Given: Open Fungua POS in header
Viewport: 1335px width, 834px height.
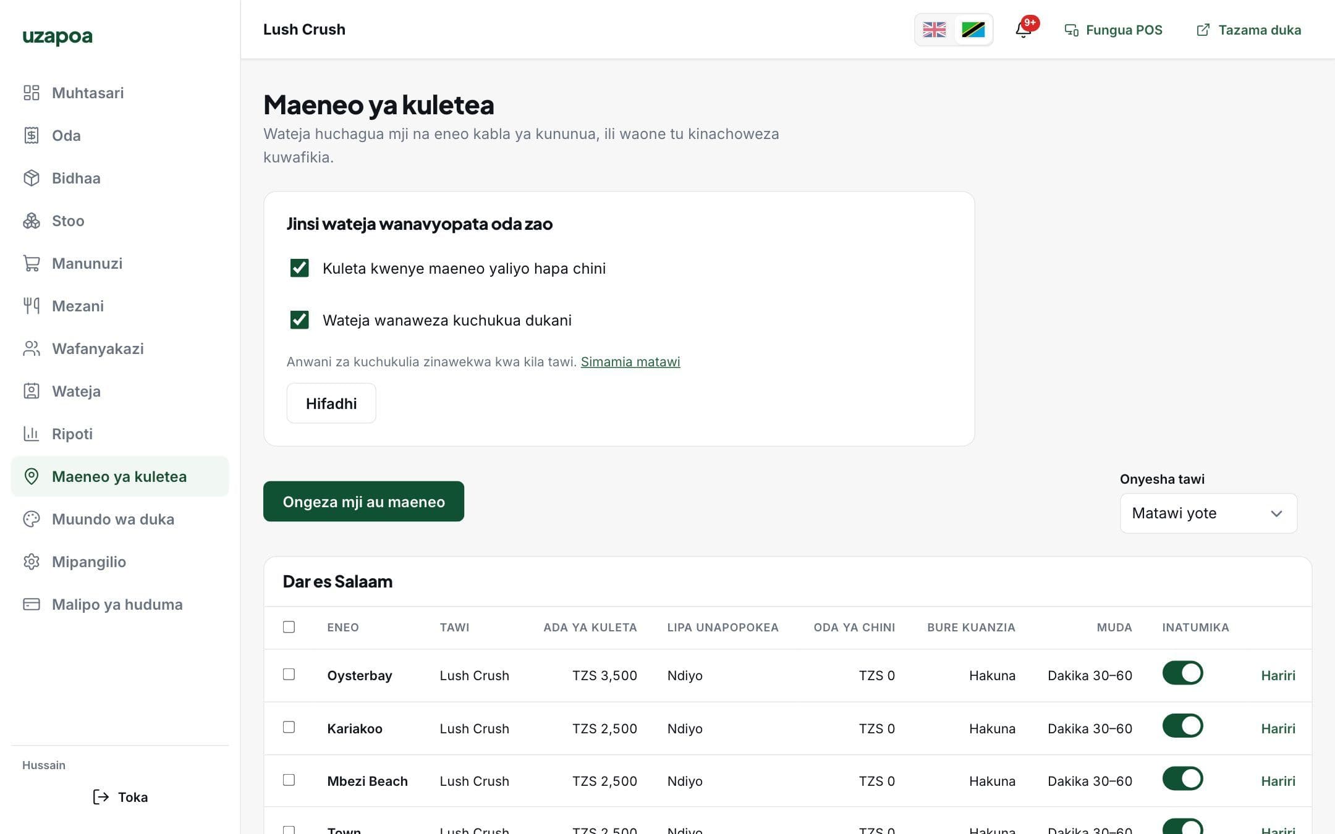Looking at the screenshot, I should pyautogui.click(x=1113, y=30).
